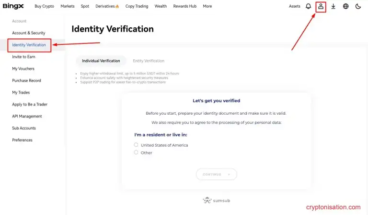Open the More dropdown menu
This screenshot has width=368, height=215.
(207, 6)
